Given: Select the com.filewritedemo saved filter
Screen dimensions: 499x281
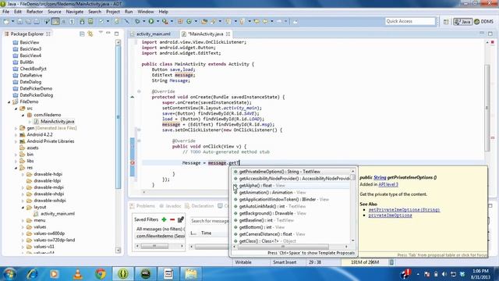Looking at the screenshot, I should [161, 236].
